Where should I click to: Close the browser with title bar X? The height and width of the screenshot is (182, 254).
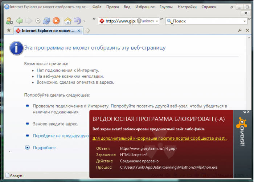[x=246, y=13]
